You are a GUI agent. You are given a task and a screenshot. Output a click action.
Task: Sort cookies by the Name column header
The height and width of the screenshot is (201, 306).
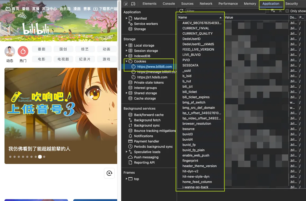coord(200,17)
